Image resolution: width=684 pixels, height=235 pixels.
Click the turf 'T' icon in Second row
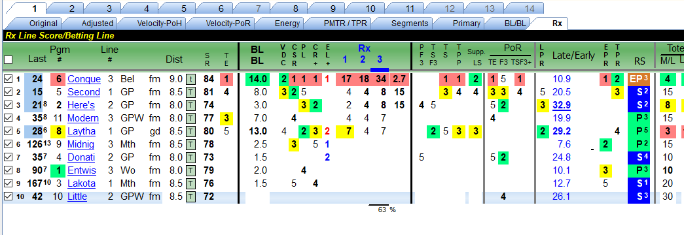[x=190, y=92]
